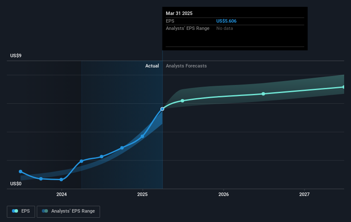The width and height of the screenshot is (351, 222).
Task: Click the EPS data point at late 2024
Action: [122, 148]
